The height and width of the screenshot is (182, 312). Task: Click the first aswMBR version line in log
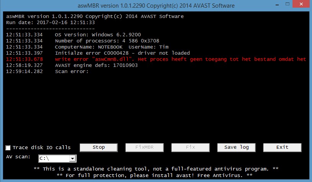click(95, 16)
